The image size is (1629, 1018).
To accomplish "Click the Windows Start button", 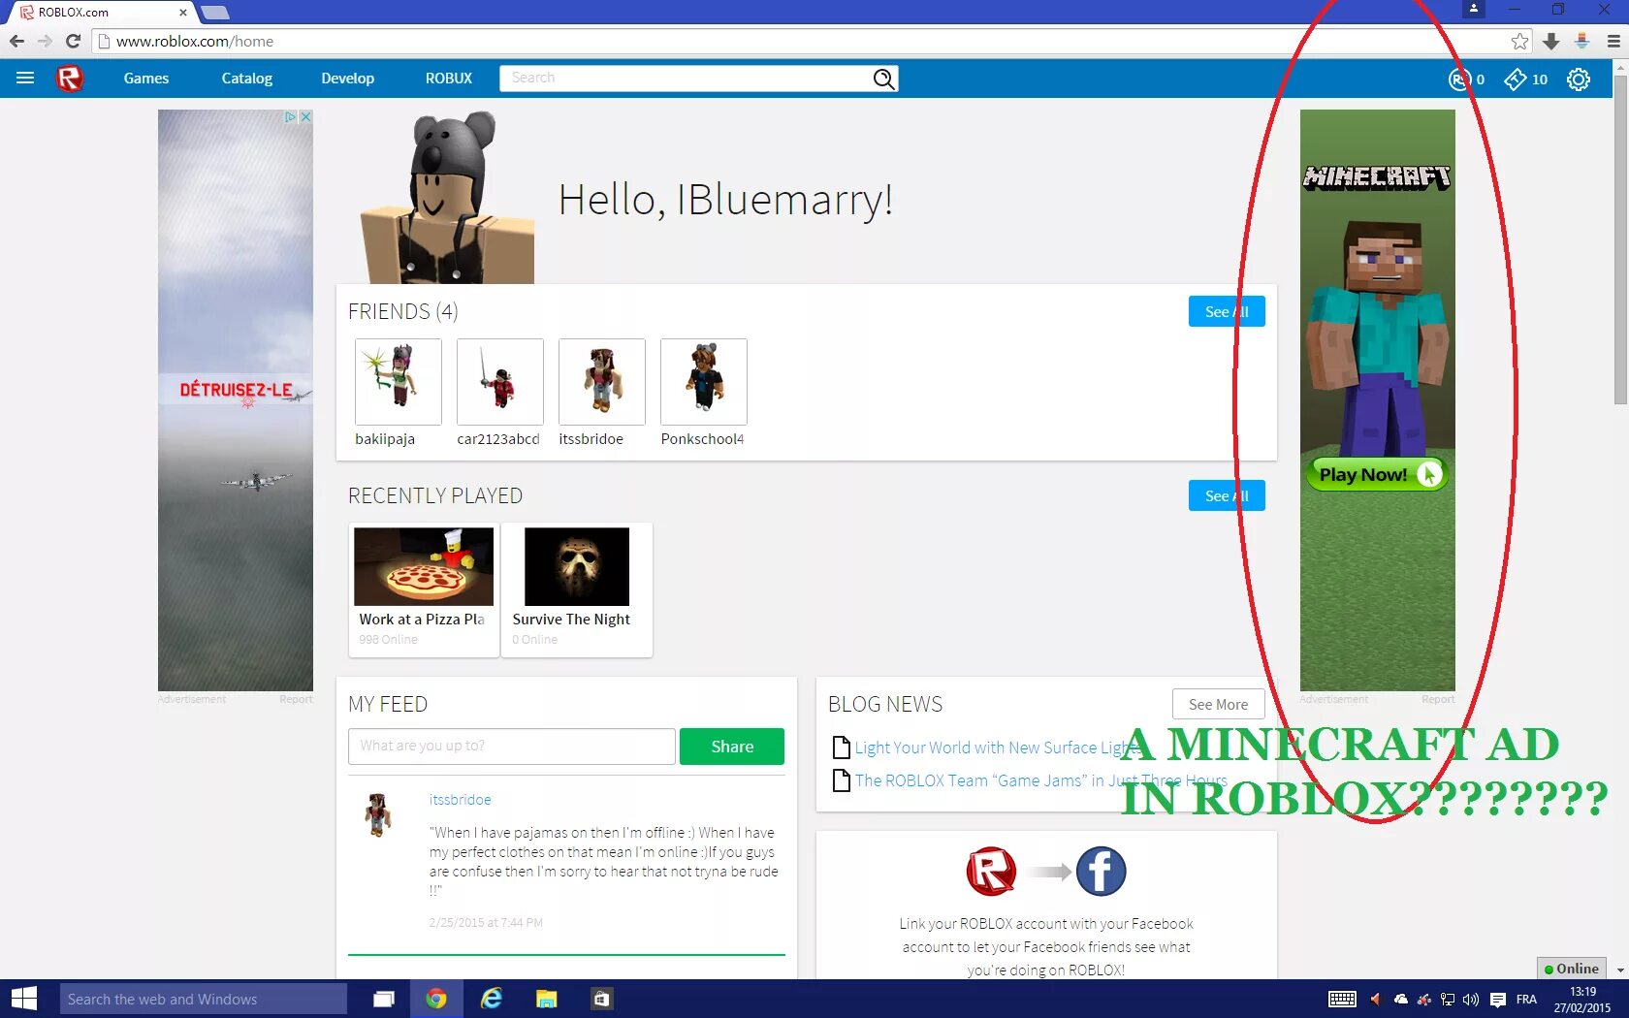I will click(x=24, y=999).
